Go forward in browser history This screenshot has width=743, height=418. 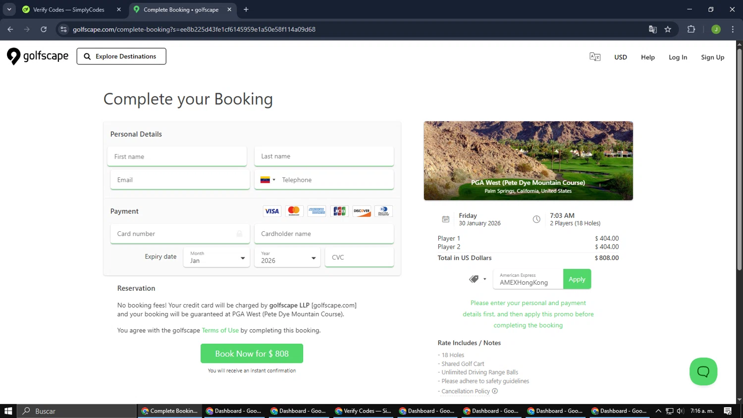pyautogui.click(x=27, y=29)
